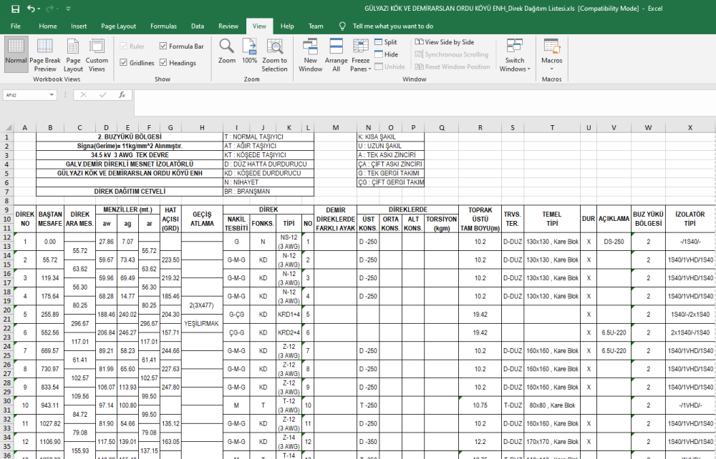716x459 pixels.
Task: Select the Page Layout view icon
Action: (x=73, y=55)
